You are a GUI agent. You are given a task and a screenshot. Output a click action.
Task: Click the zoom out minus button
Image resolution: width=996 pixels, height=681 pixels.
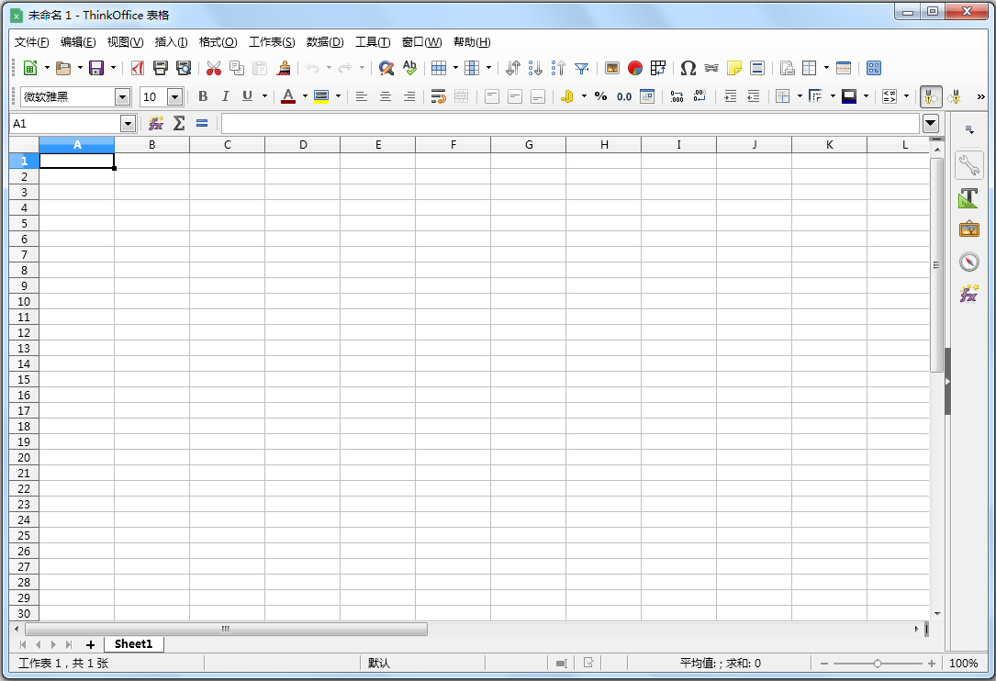(x=823, y=664)
